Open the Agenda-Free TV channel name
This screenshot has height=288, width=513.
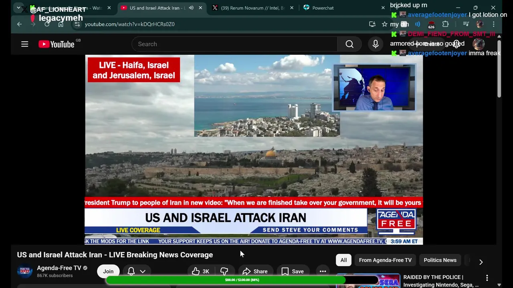[x=59, y=268]
